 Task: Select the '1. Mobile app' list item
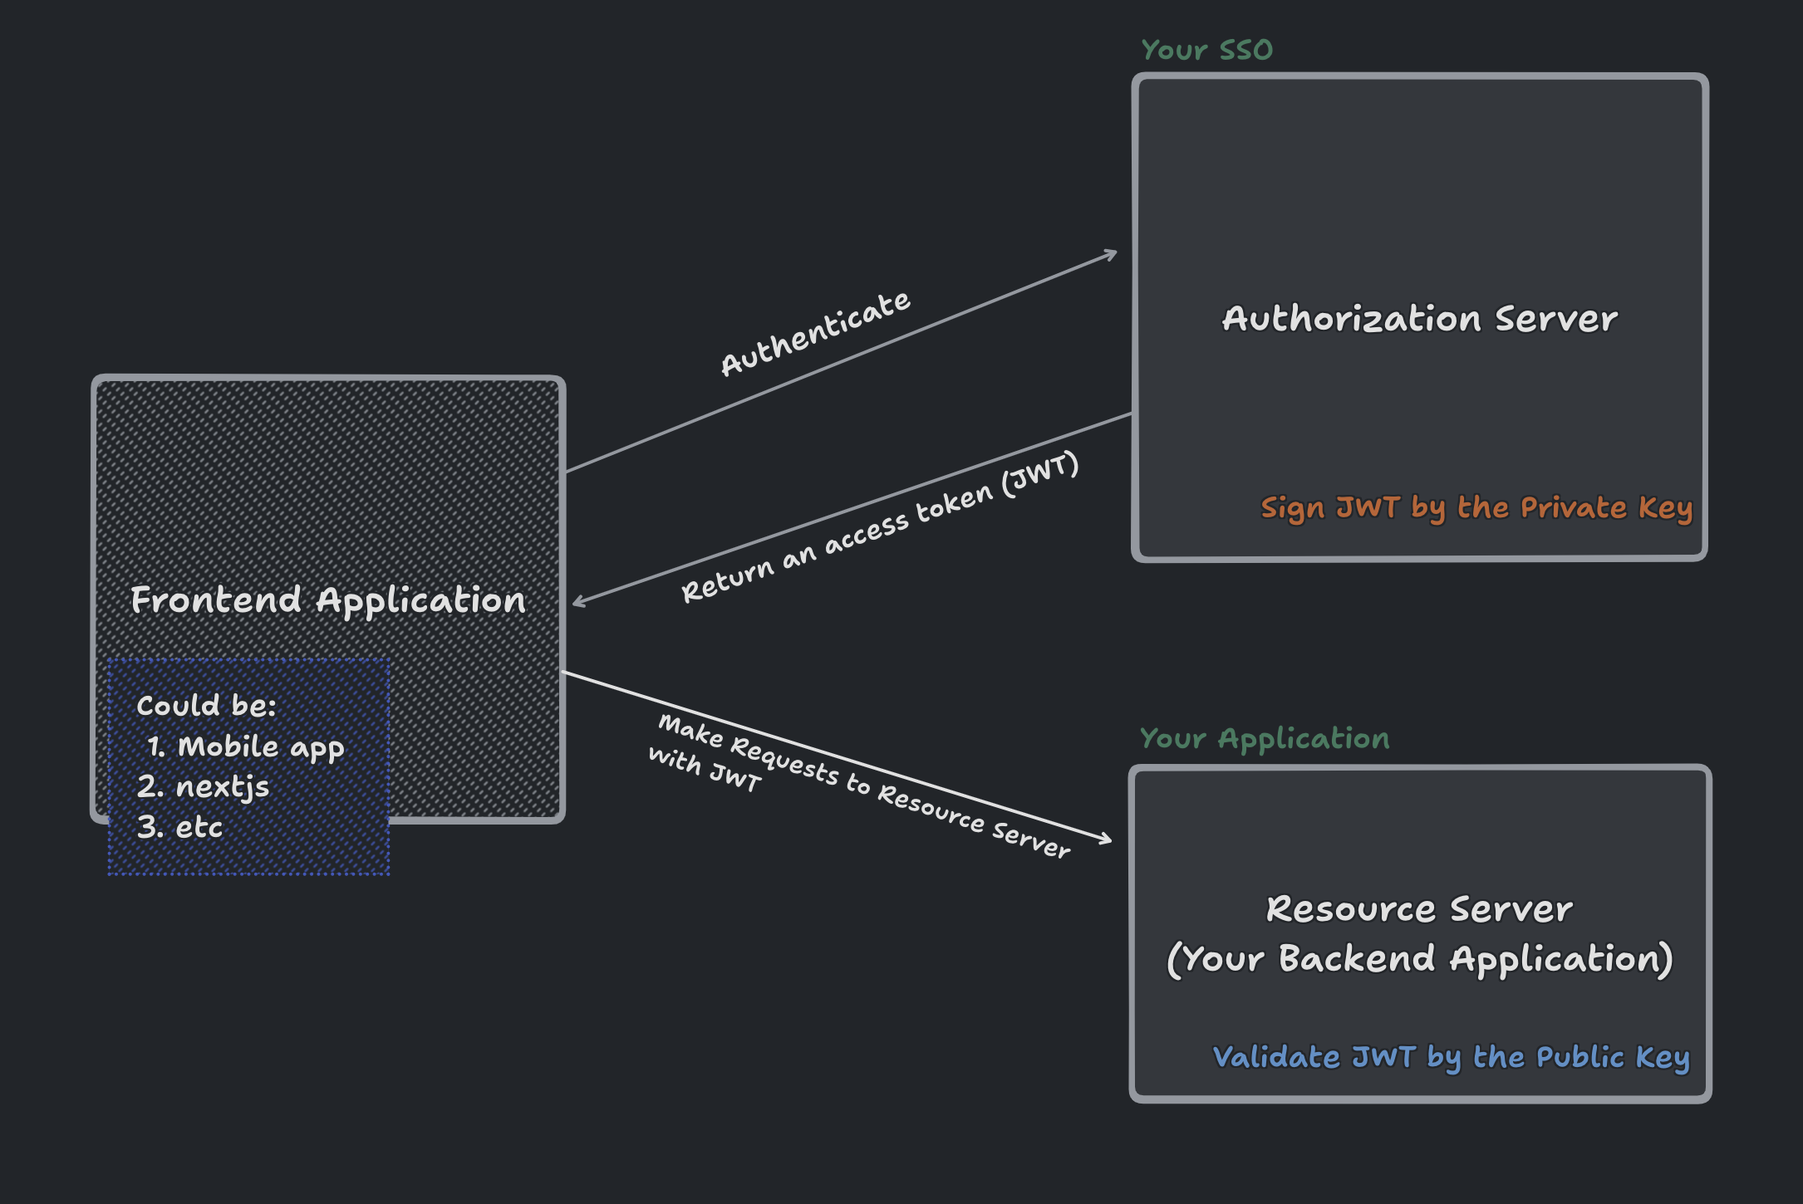point(245,746)
